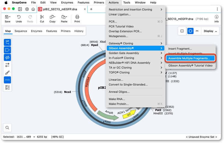The width and height of the screenshot is (224, 143).
Task: Click the Paste toolbar icon
Action: coord(63,17)
